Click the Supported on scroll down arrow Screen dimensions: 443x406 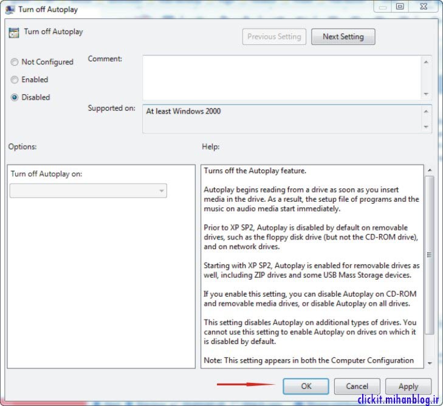pyautogui.click(x=426, y=127)
